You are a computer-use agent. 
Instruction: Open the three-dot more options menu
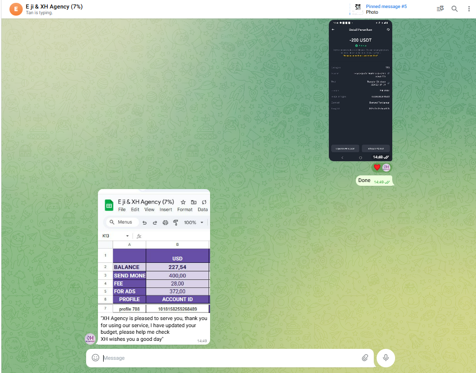click(468, 9)
